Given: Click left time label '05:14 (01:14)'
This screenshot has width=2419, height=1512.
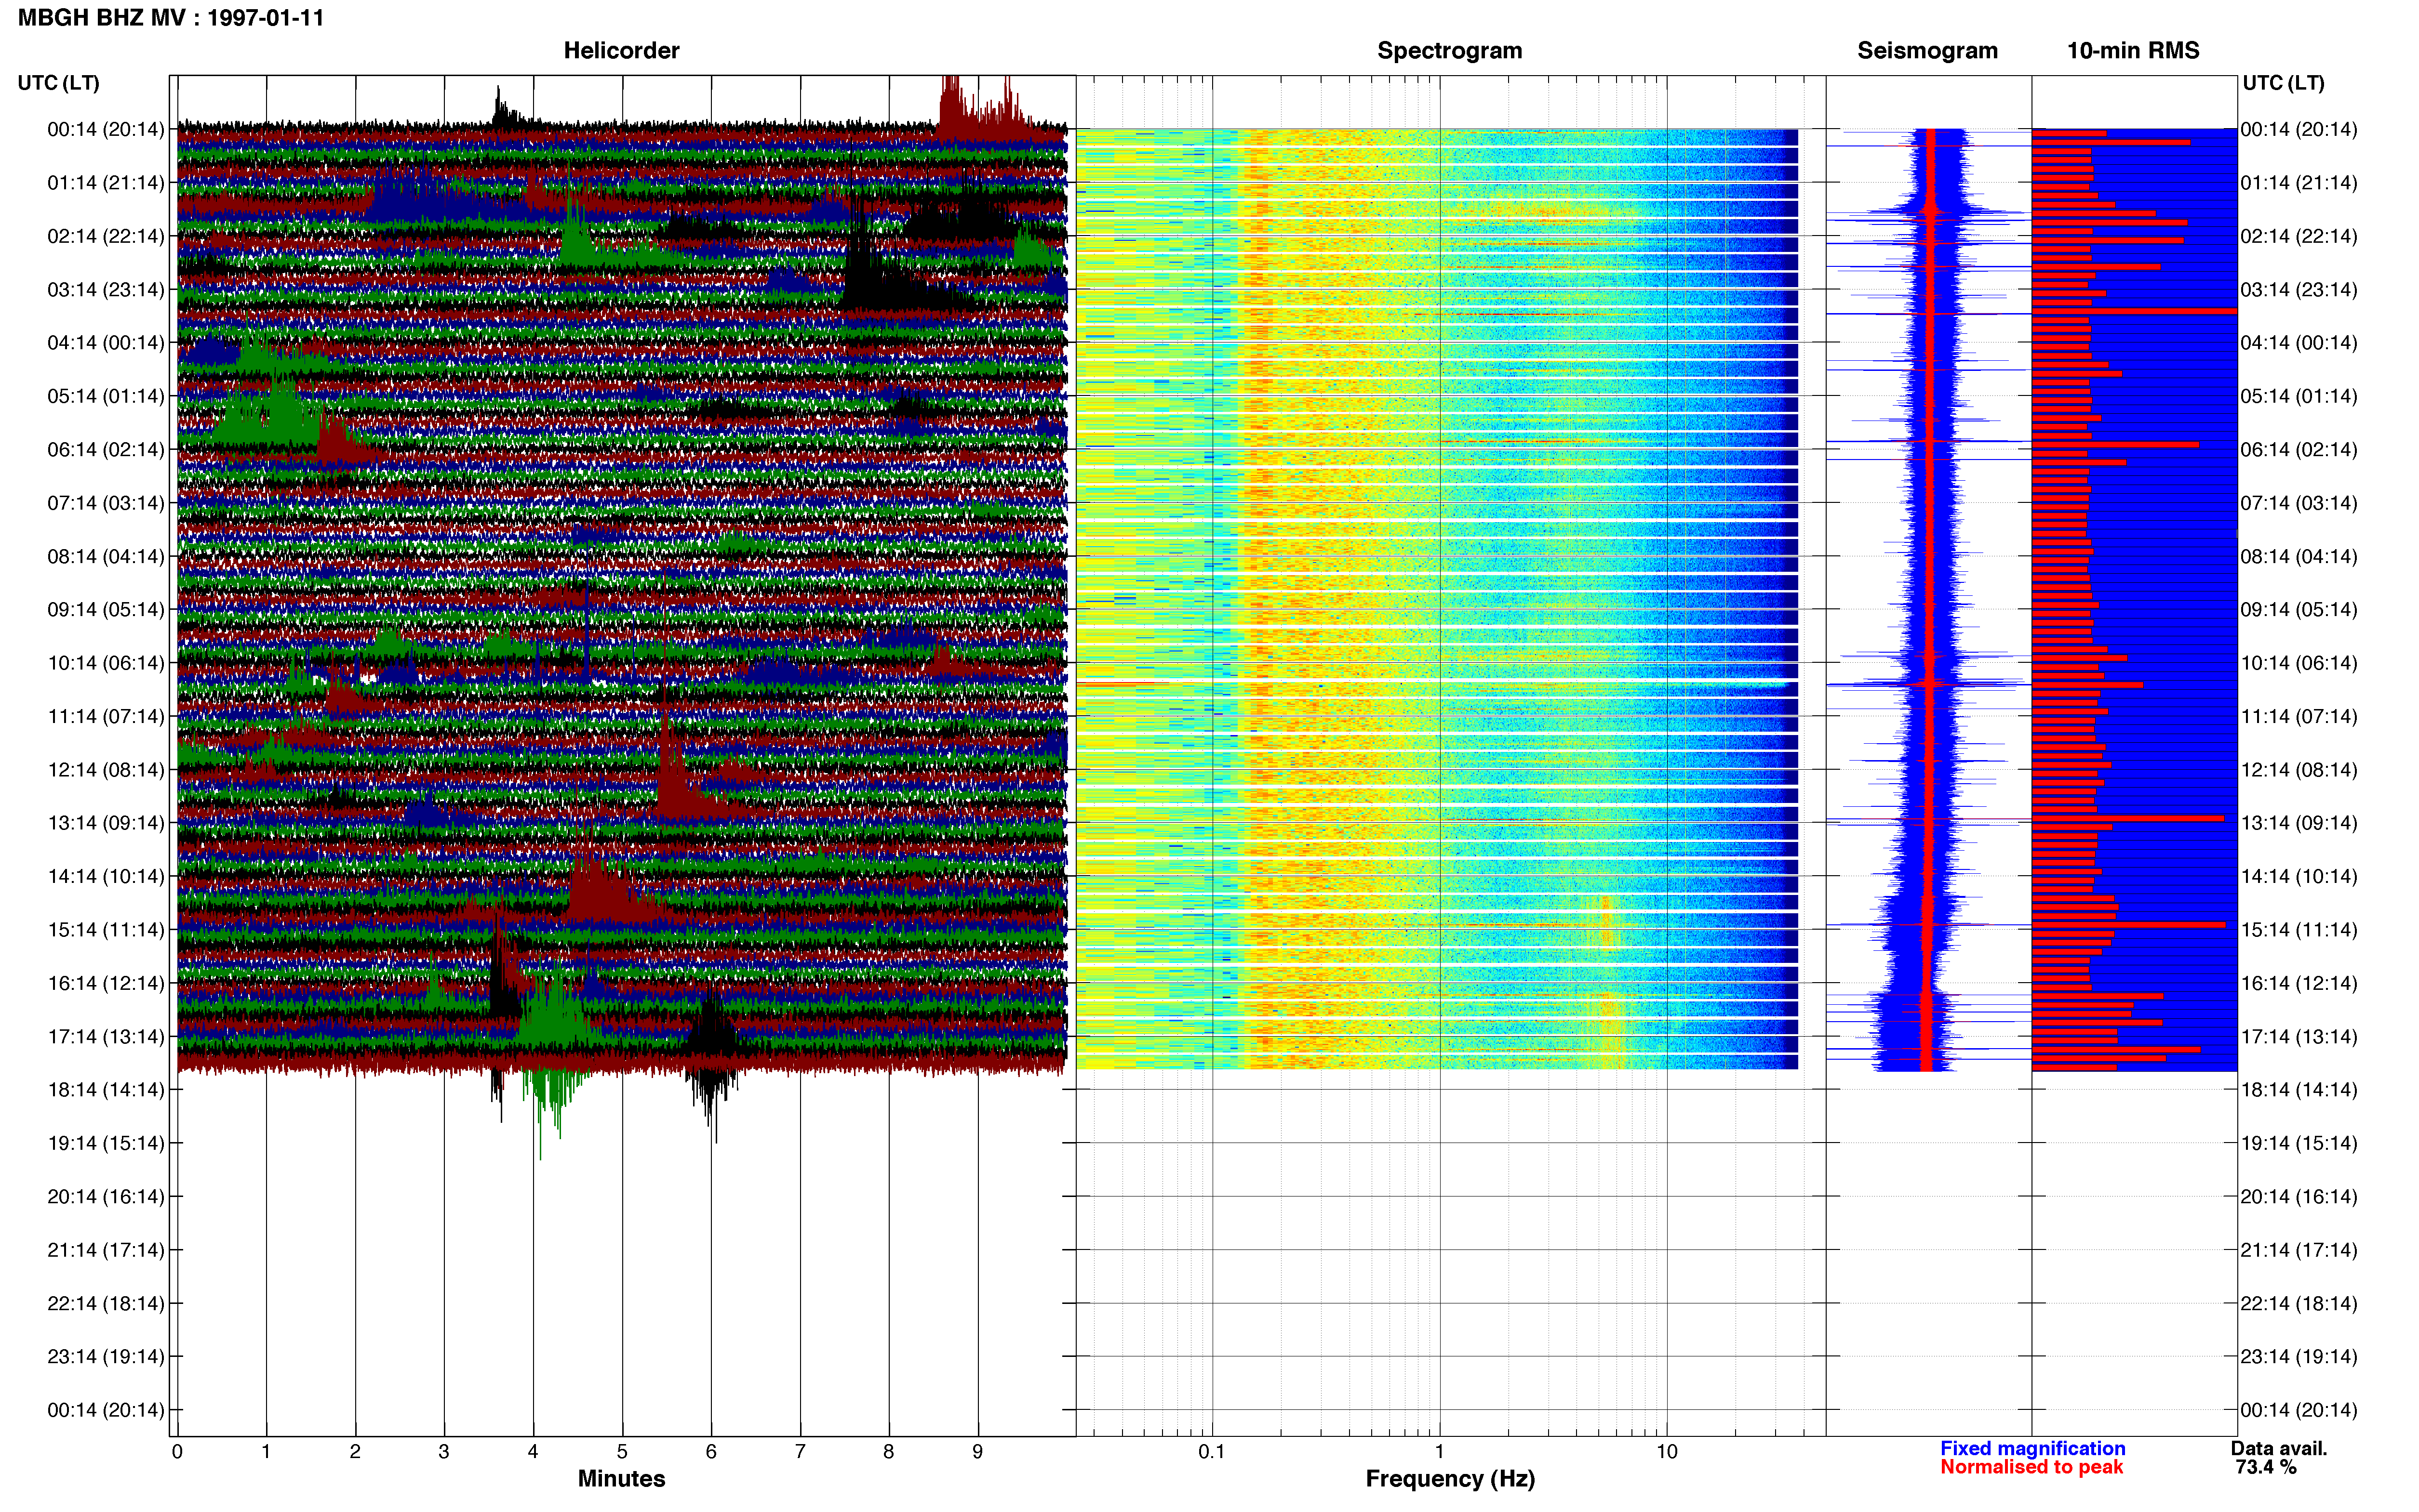Looking at the screenshot, I should [x=105, y=396].
